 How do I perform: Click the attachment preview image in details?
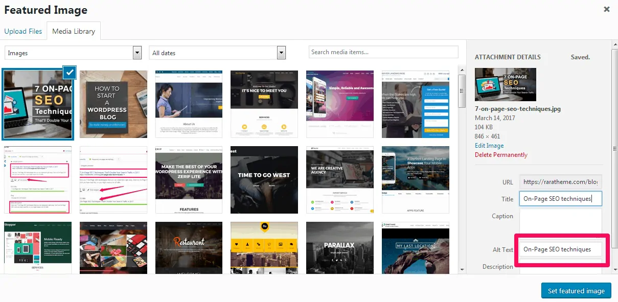506,85
